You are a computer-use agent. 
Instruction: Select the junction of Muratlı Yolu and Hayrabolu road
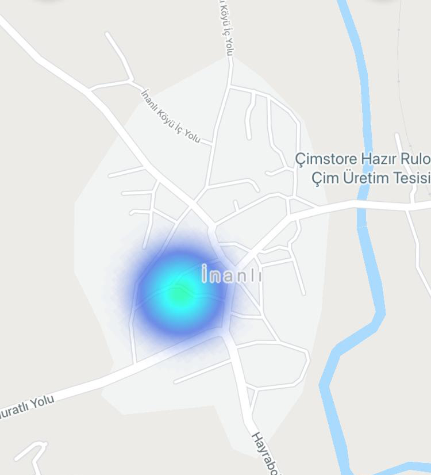tap(225, 336)
